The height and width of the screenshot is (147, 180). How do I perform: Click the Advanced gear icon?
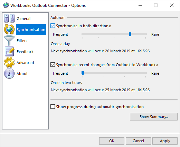(x=9, y=62)
